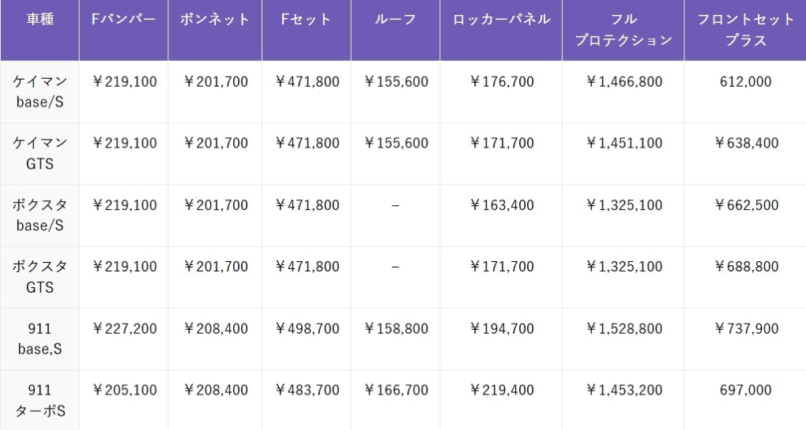Select the ¥166,700 roof price

point(395,390)
